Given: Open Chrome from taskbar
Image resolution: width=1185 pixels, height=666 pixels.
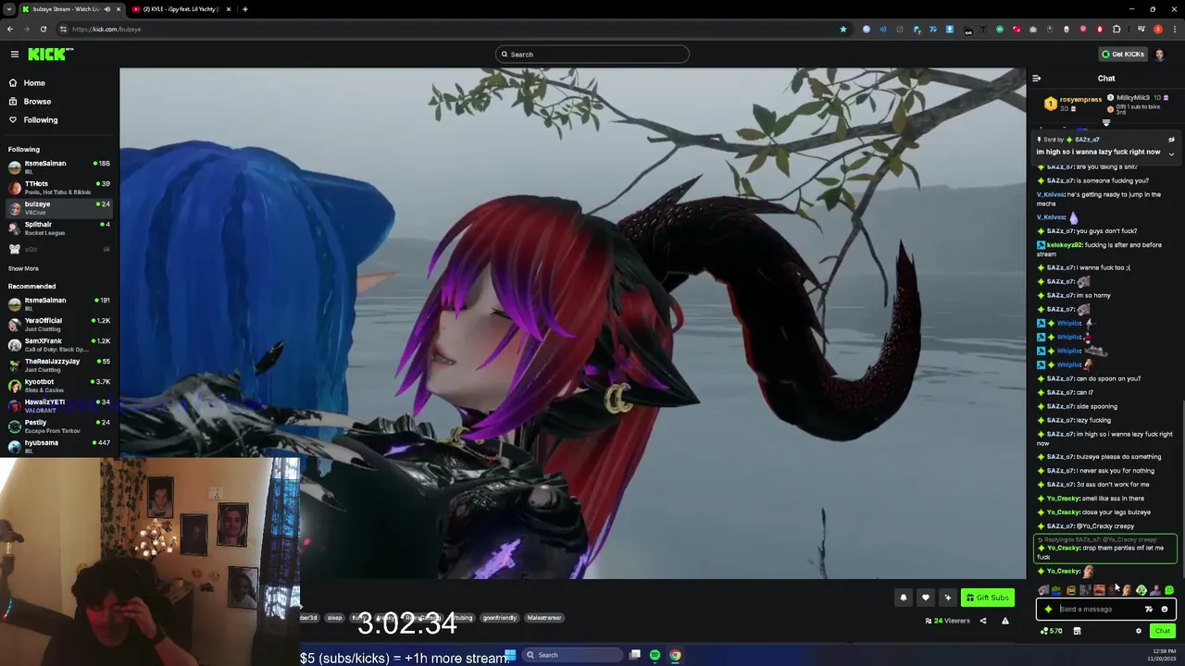Looking at the screenshot, I should pos(675,655).
